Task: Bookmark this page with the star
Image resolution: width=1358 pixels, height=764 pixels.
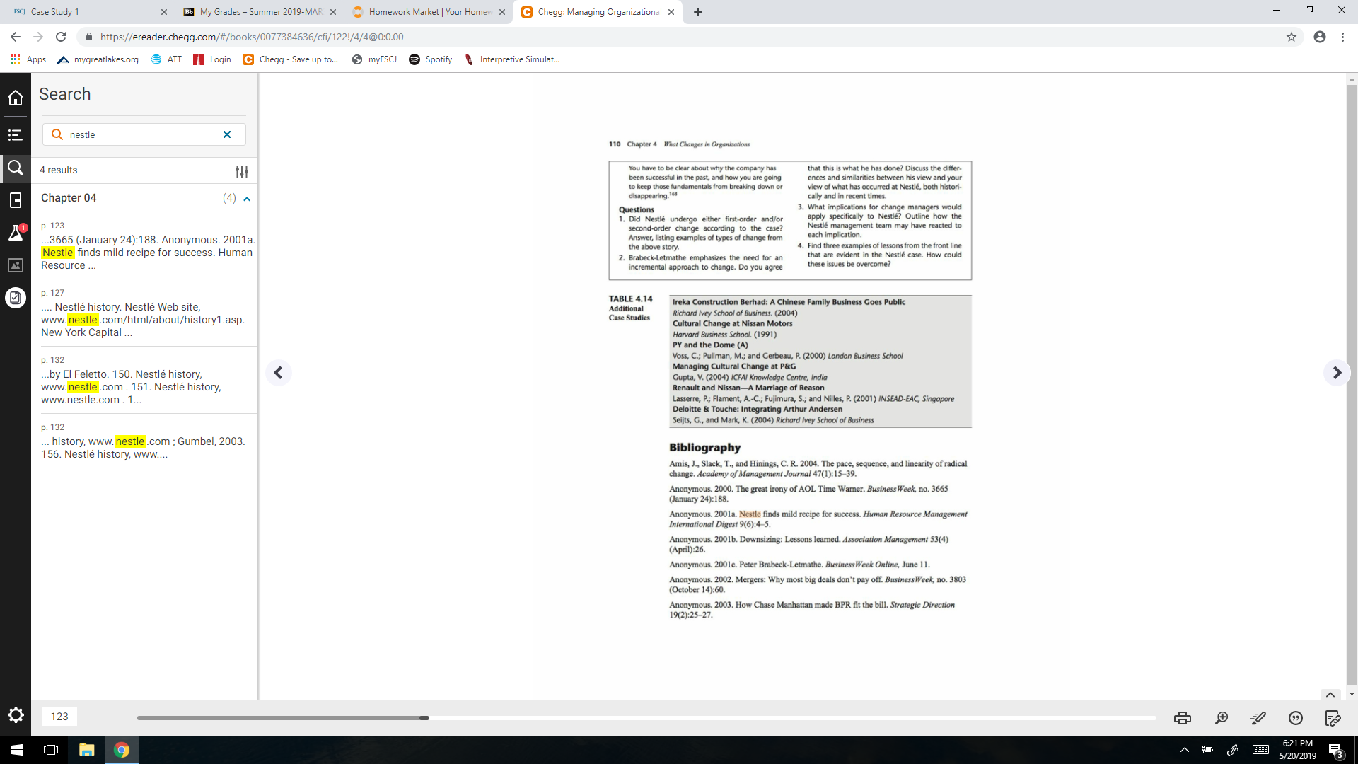Action: tap(1292, 37)
